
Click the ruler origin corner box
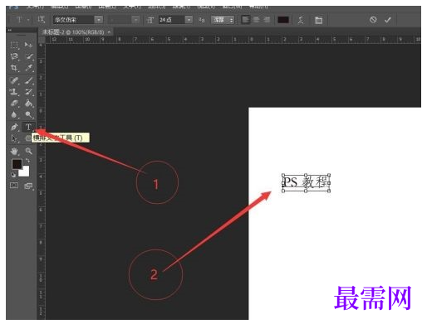42,40
